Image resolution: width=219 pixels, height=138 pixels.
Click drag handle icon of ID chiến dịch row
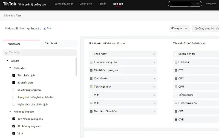91,79
